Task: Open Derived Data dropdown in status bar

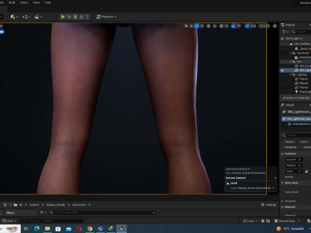Action: [x=287, y=221]
